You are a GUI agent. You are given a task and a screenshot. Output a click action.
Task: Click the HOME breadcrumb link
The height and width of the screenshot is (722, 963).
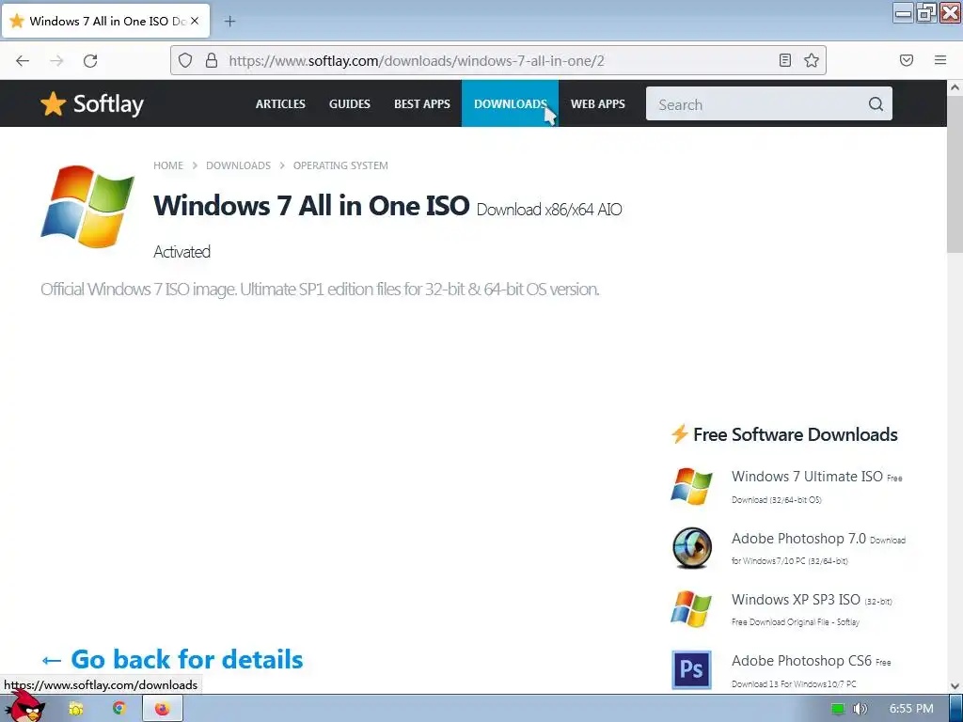point(168,165)
